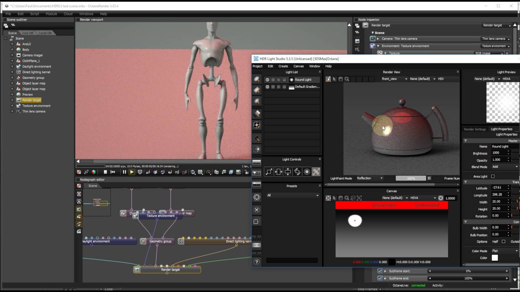
Task: Select Round Light in the Light List
Action: pos(303,80)
